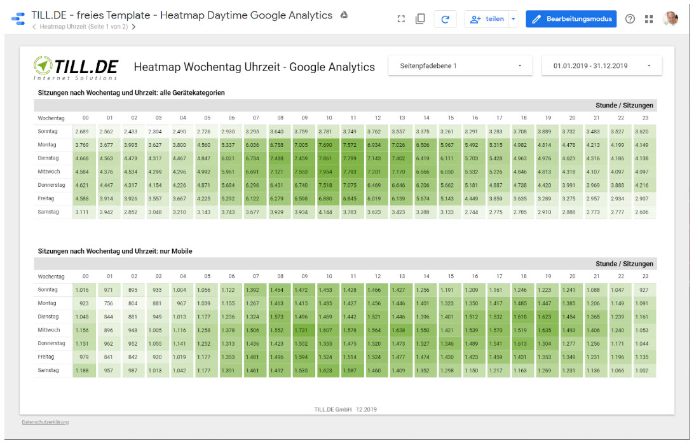Viewport: 694px width, 445px height.
Task: Click the teilen share button
Action: tap(487, 19)
